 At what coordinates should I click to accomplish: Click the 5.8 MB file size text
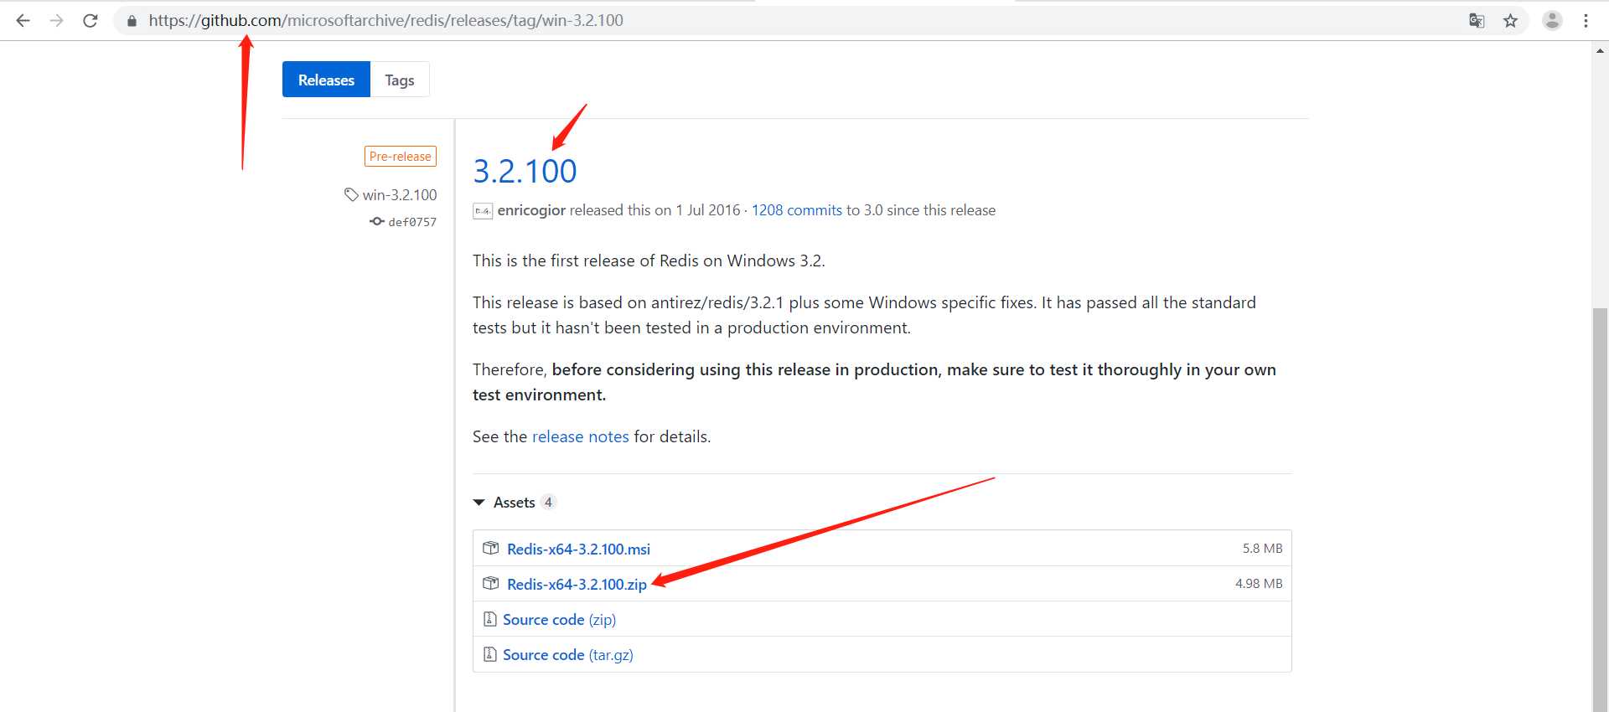point(1262,548)
